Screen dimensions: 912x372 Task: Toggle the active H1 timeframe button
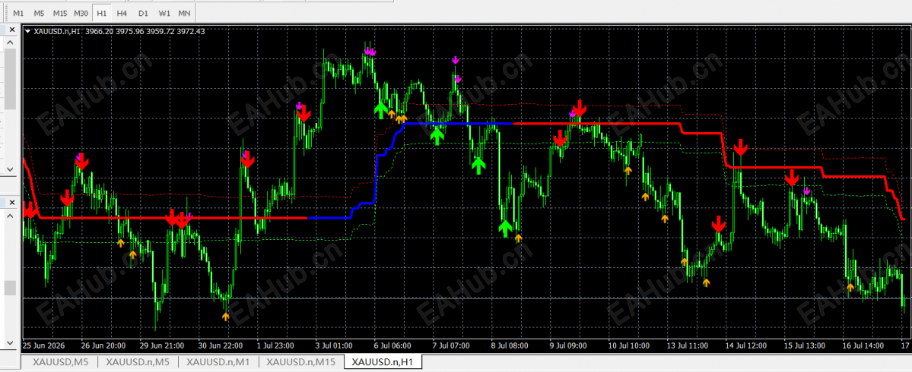click(x=102, y=13)
